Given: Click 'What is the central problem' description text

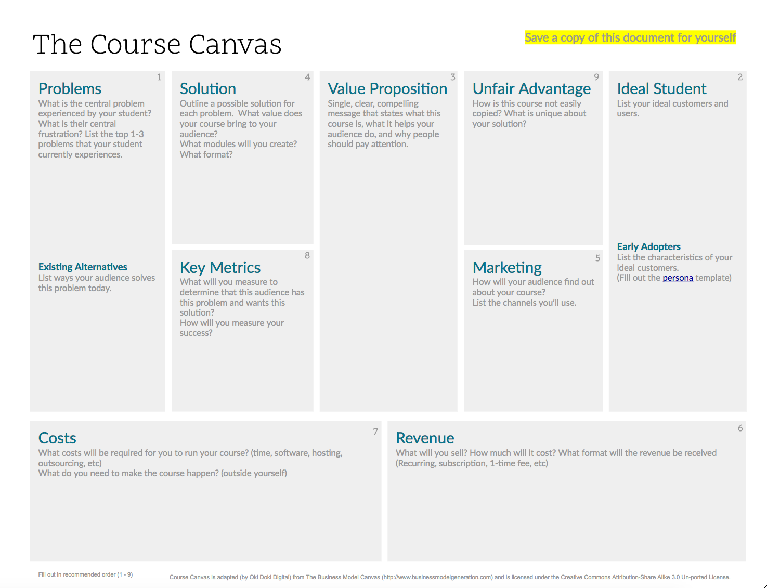Looking at the screenshot, I should click(x=95, y=129).
